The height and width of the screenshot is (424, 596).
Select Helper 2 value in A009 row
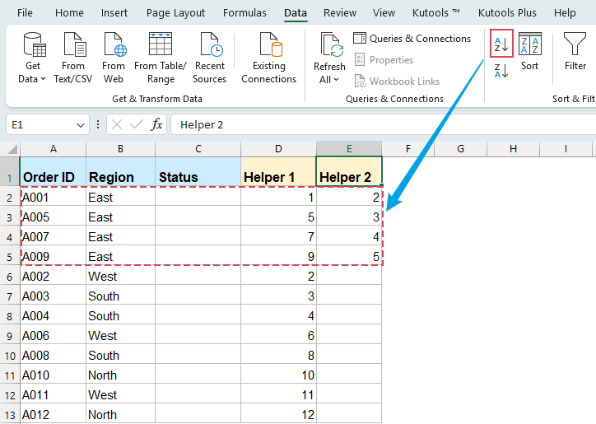pos(349,257)
